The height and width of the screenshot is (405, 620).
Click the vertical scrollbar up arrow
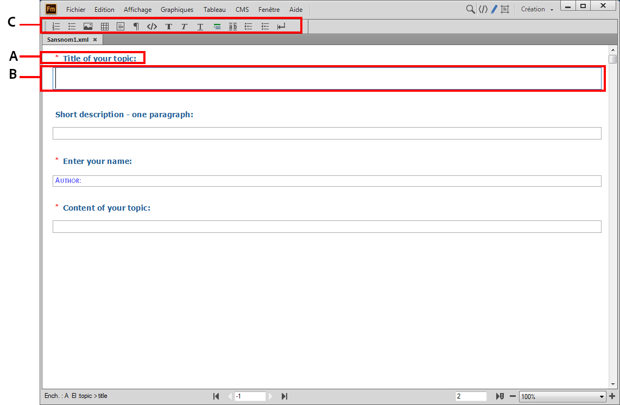tap(614, 49)
